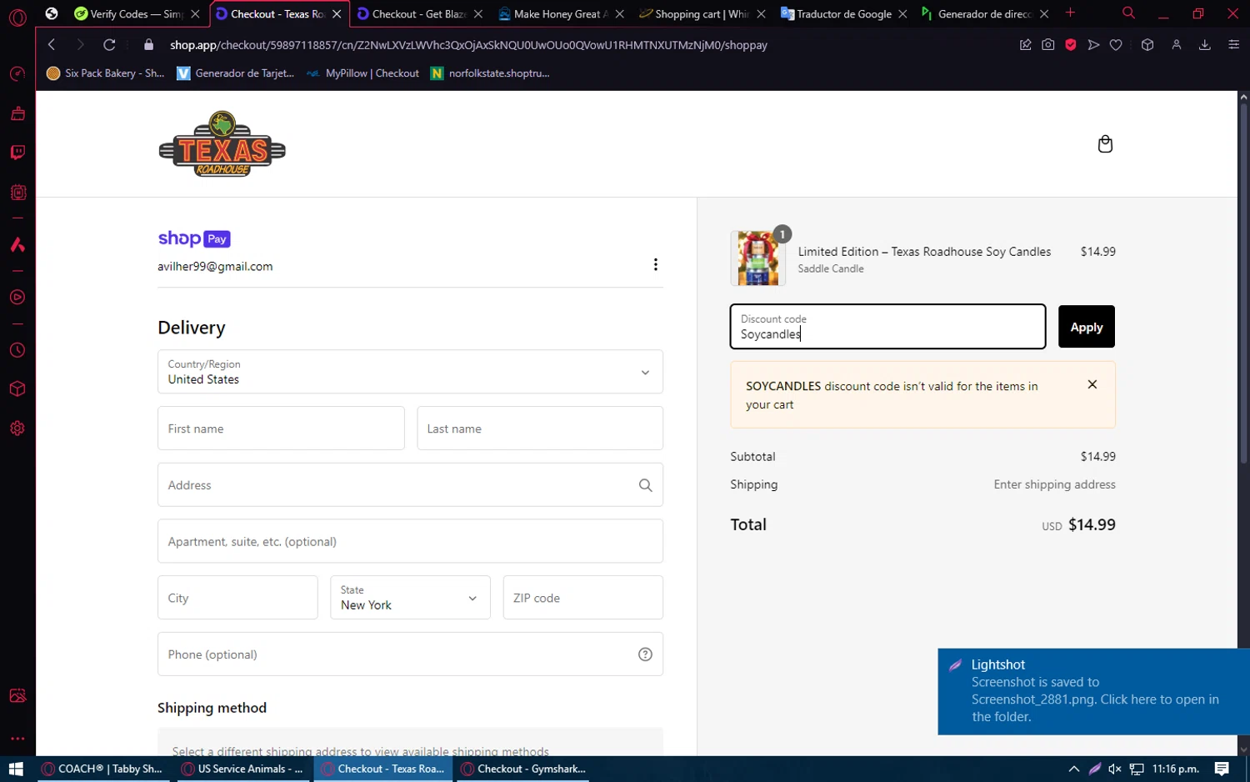1250x782 pixels.
Task: Open the history clock sidebar icon
Action: click(x=17, y=350)
